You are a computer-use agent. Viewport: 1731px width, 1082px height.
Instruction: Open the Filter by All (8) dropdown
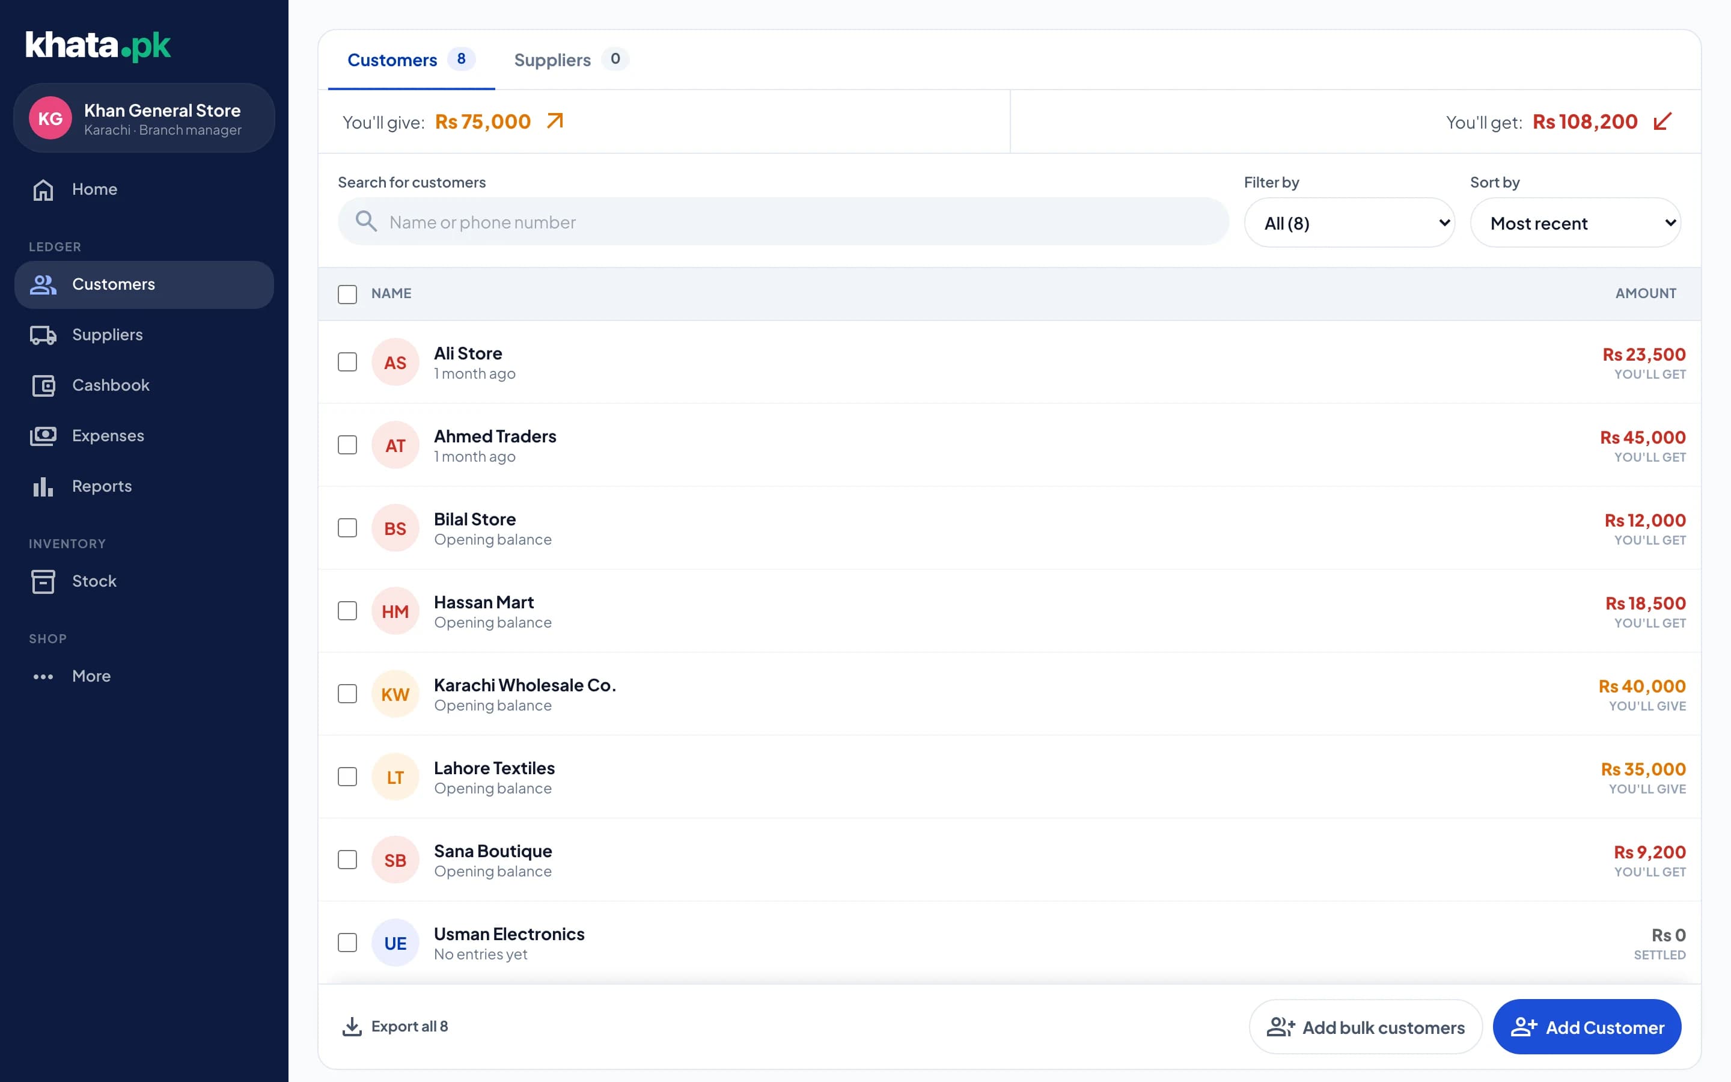1350,222
